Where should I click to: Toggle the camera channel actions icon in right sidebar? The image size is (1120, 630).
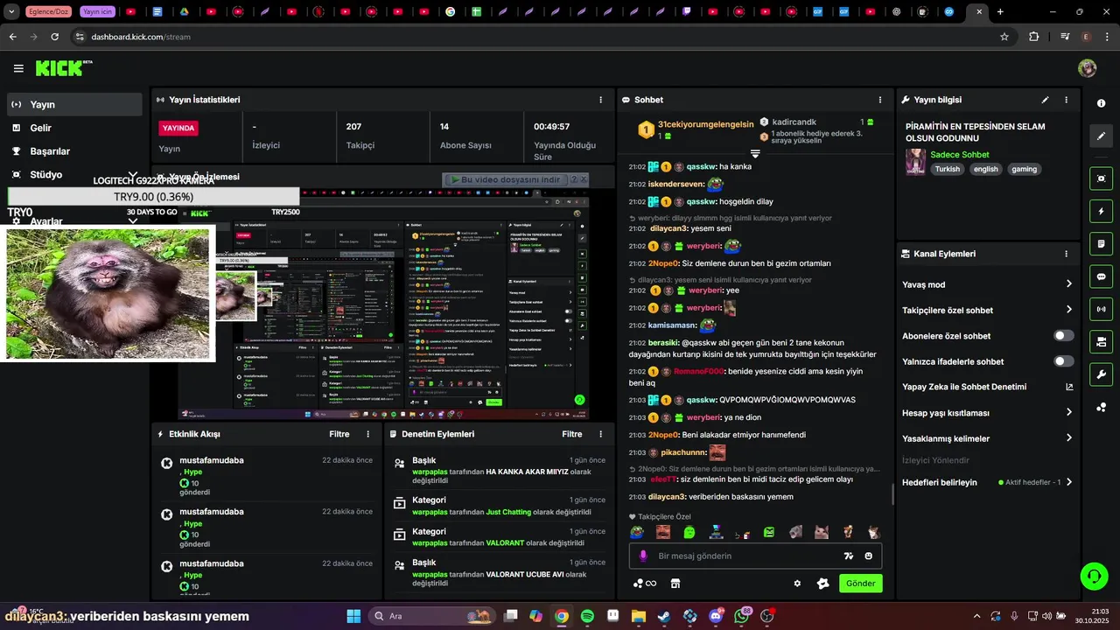[1101, 341]
